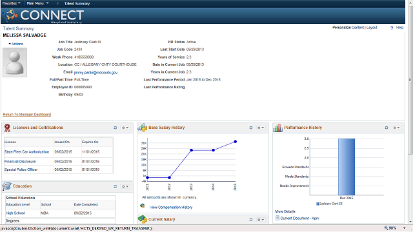Click the Performance History bar chart icon
413x232 pixels.
pos(278,128)
